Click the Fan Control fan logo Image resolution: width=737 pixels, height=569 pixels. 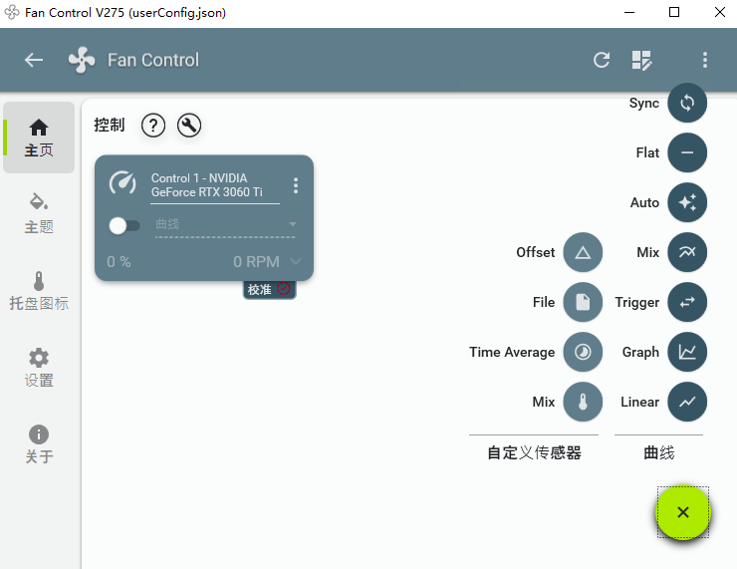coord(82,60)
